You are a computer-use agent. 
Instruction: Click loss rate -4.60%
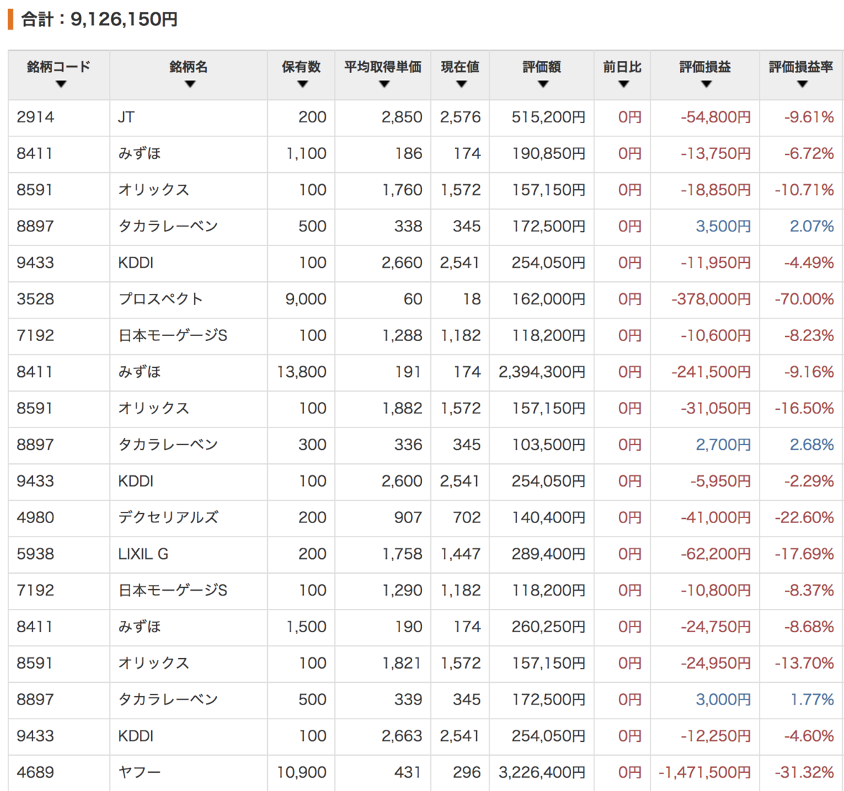point(810,736)
